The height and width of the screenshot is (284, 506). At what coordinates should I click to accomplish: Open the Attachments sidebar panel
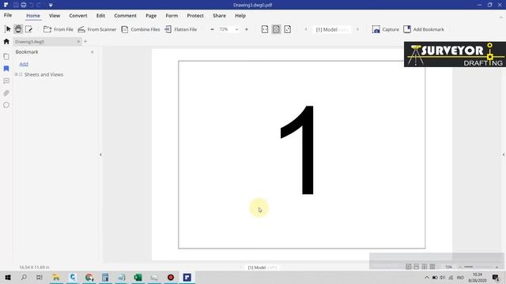click(6, 93)
